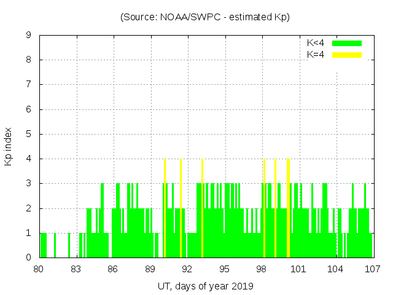Click y-axis tick label 9
393x295 pixels.
pyautogui.click(x=29, y=35)
